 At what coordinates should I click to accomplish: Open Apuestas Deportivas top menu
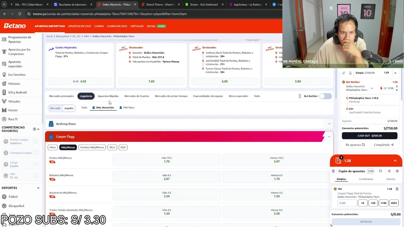tap(50, 26)
